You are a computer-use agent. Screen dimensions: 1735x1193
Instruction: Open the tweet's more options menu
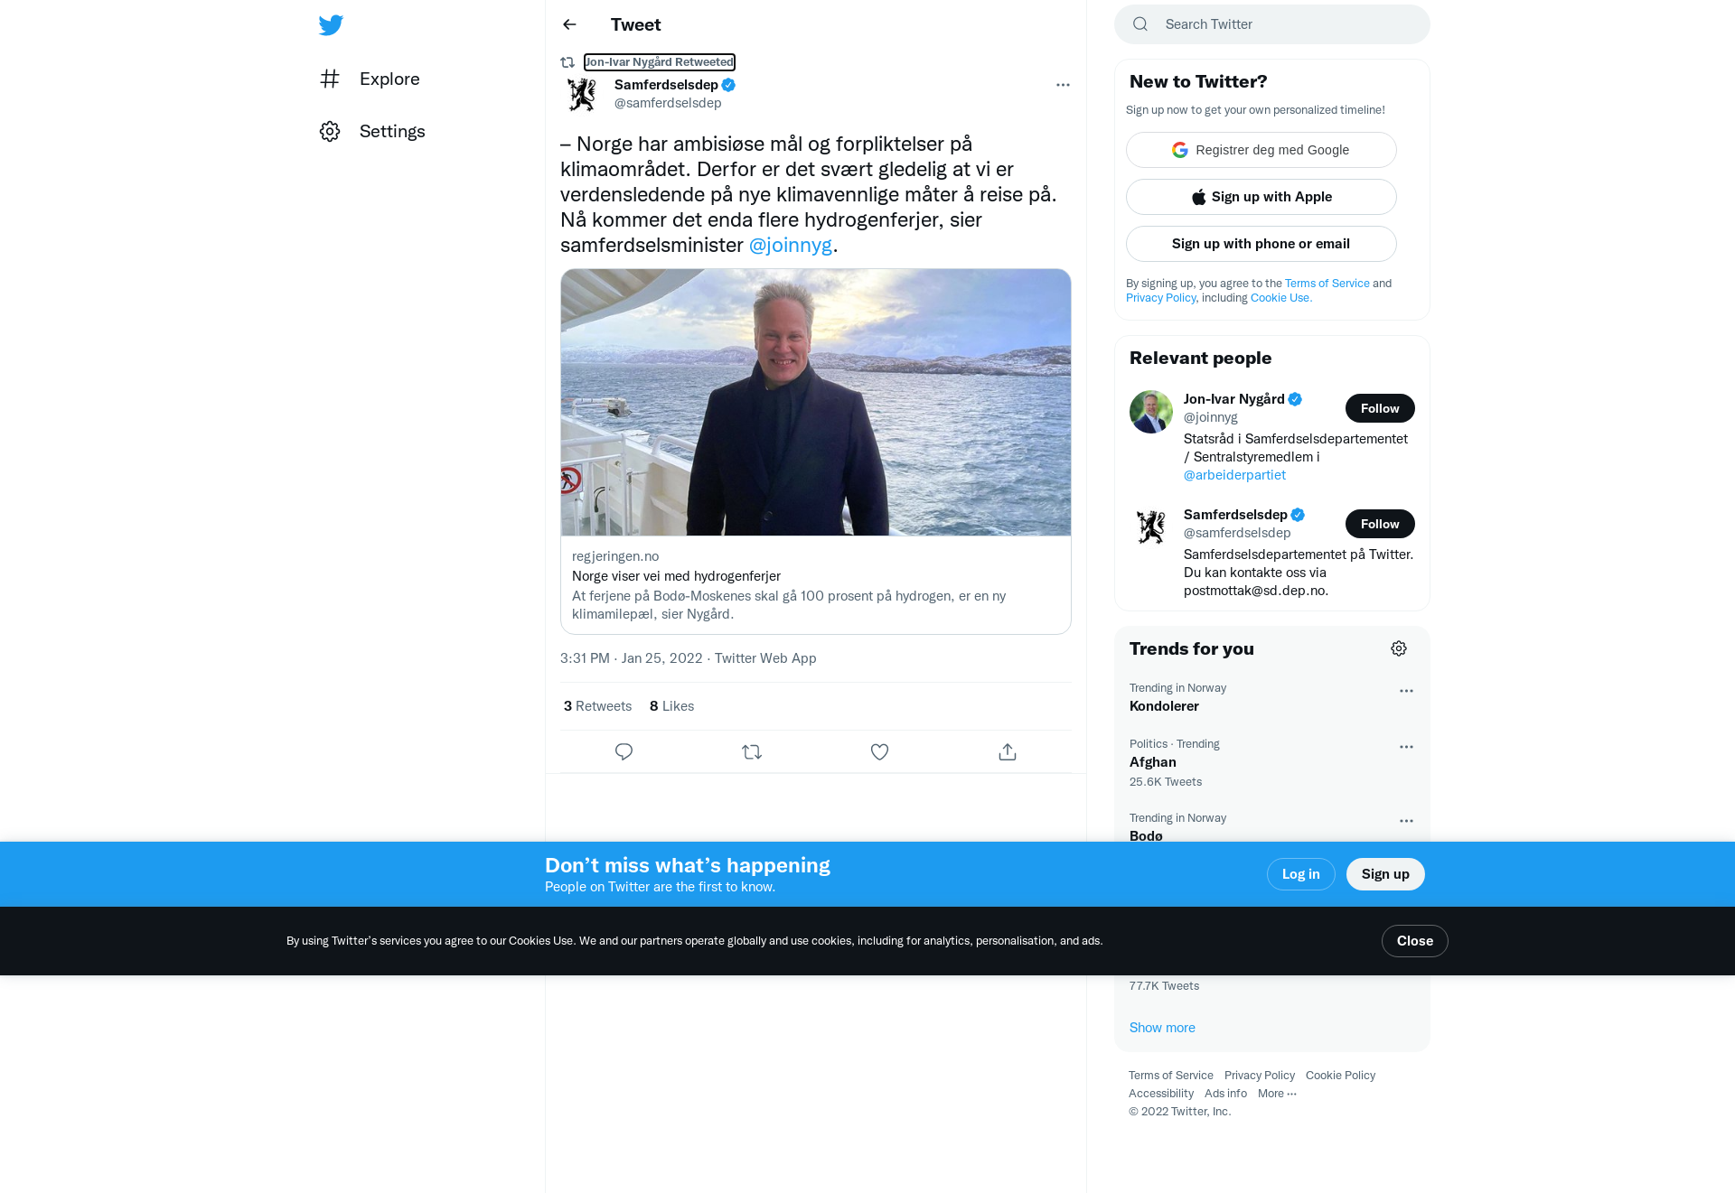(1063, 85)
